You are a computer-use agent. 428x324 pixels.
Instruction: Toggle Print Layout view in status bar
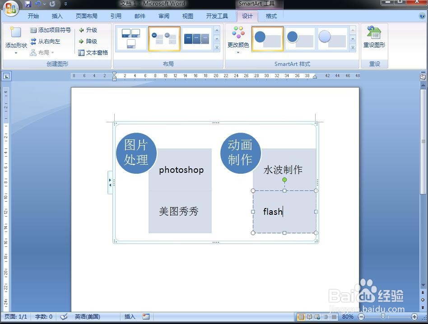[301, 317]
